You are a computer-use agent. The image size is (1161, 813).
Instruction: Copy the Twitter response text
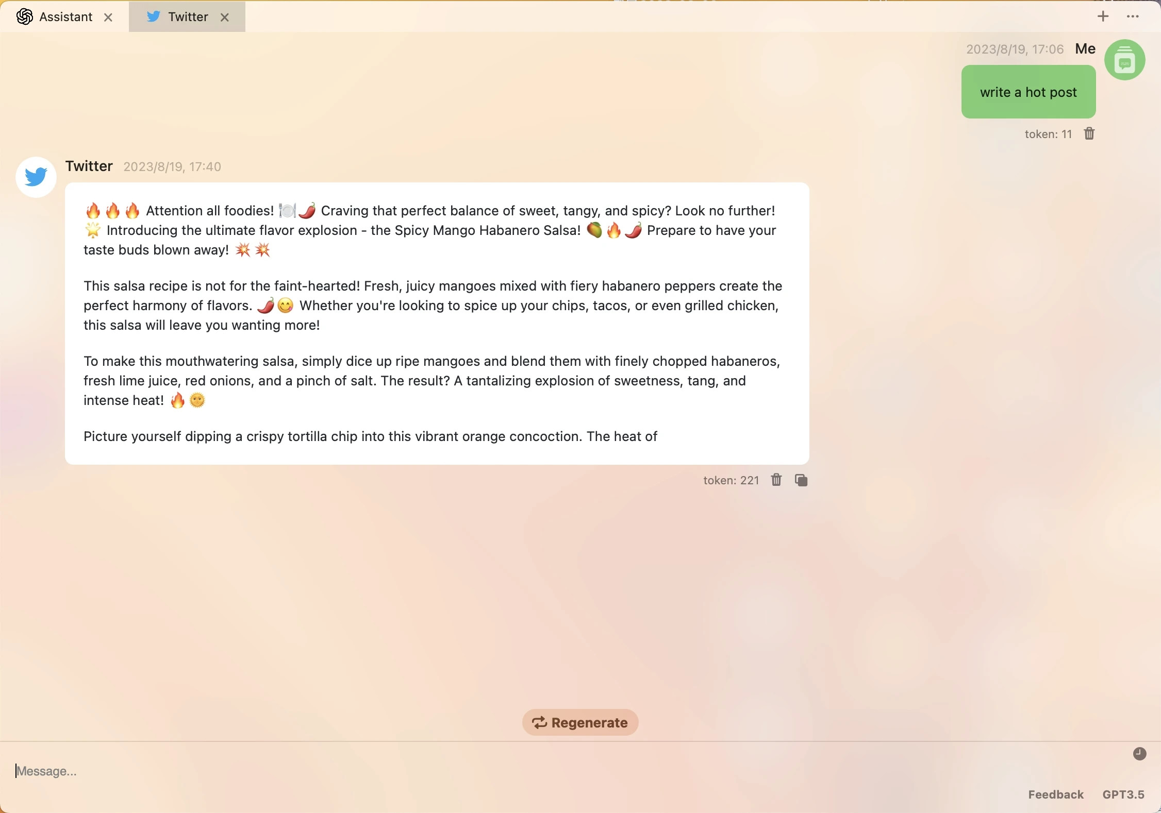click(x=801, y=480)
